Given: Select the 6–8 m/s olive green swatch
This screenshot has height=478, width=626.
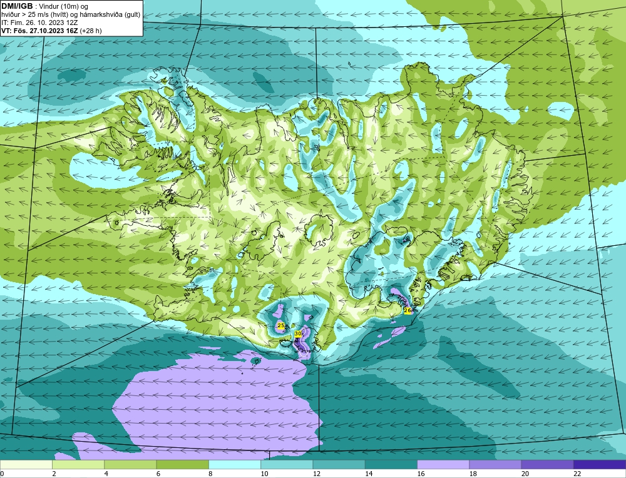Looking at the screenshot, I should (x=182, y=465).
